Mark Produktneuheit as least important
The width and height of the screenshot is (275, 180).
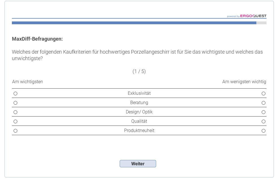[263, 131]
